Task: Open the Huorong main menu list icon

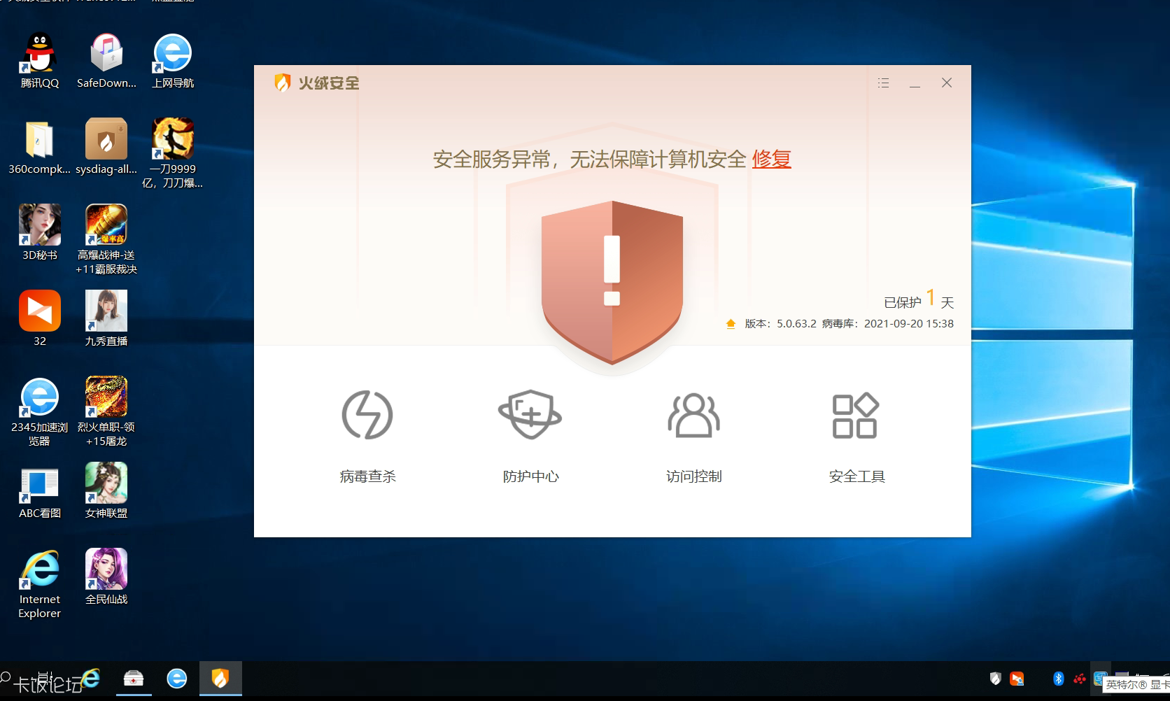Action: (x=883, y=83)
